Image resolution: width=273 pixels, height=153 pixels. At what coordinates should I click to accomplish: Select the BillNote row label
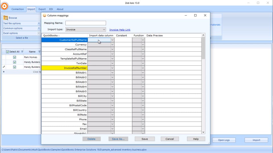pyautogui.click(x=65, y=115)
